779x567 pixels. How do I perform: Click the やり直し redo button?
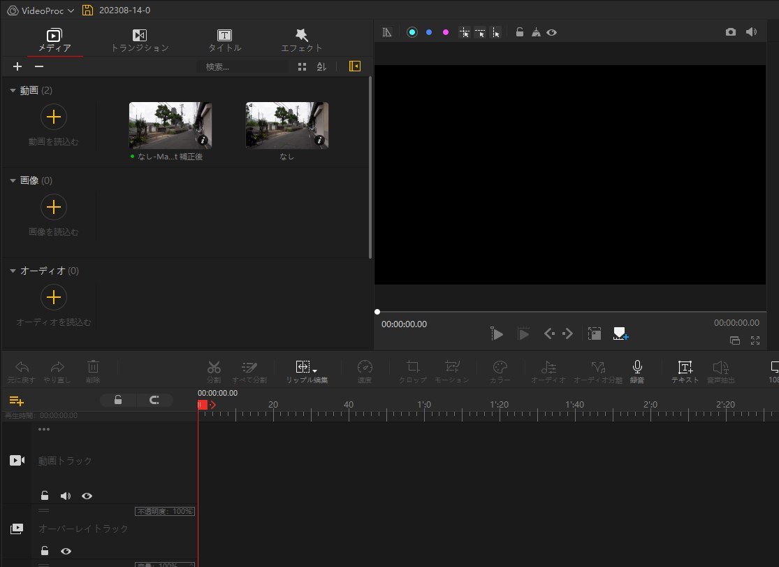tap(57, 372)
